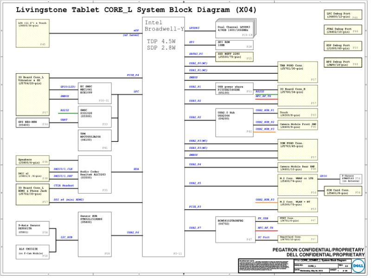Screen dimensions: 371x278
Task: Click the USB power share block
Action: 235,88
